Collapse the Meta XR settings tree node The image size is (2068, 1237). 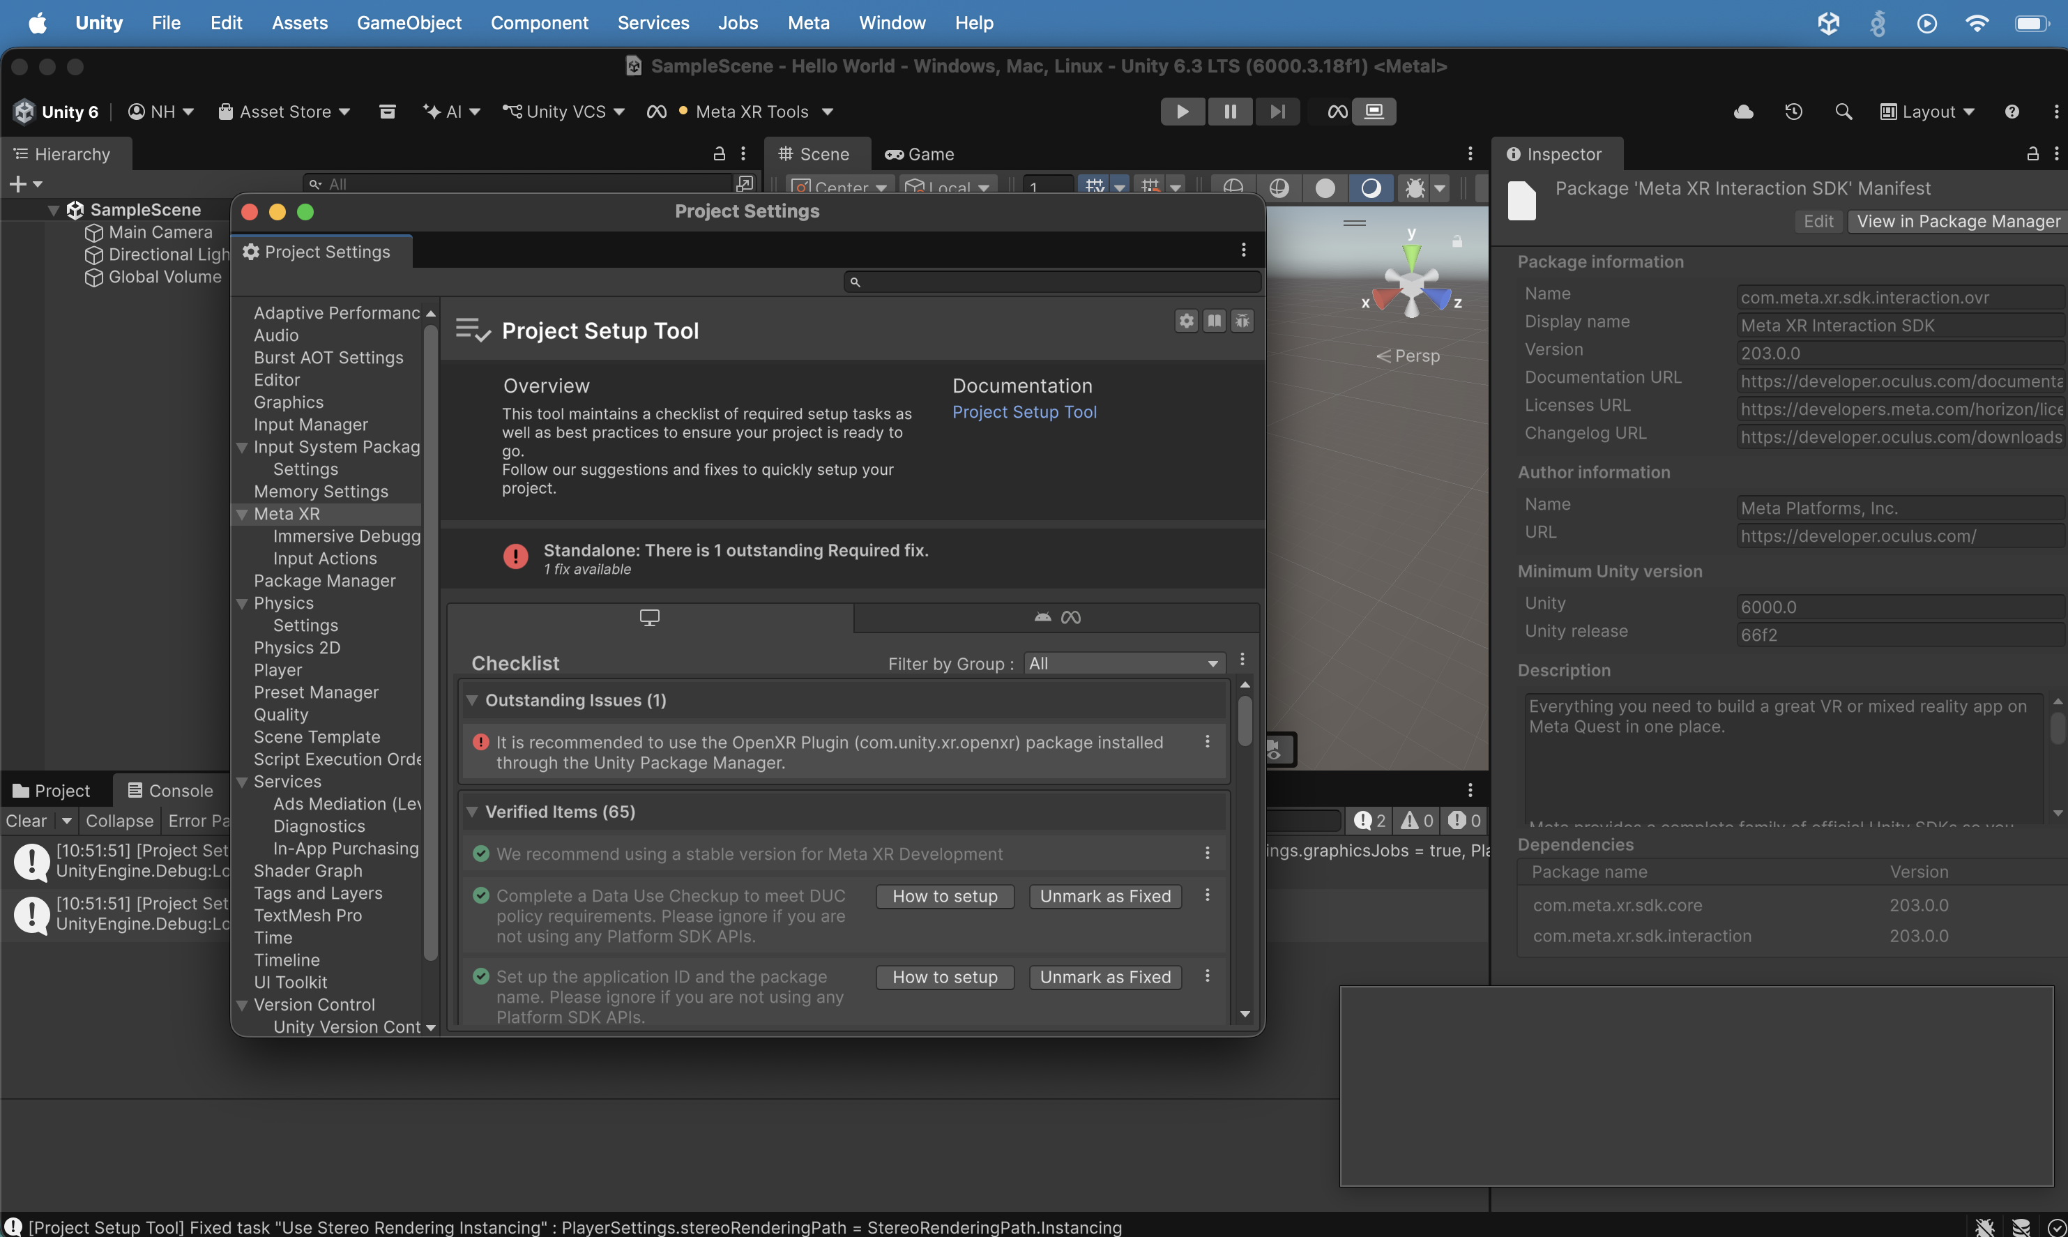[x=242, y=515]
